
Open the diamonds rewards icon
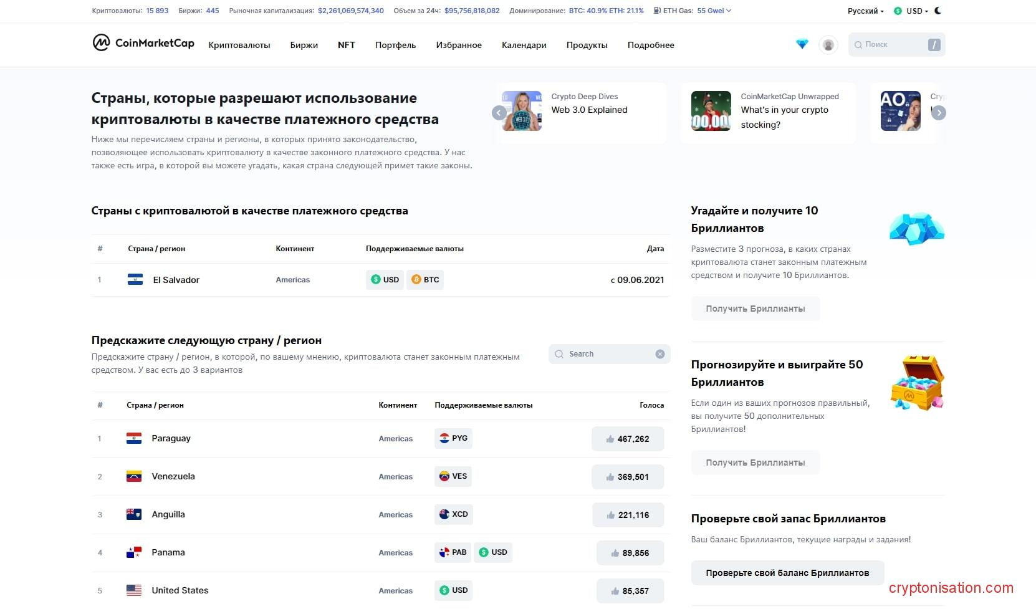[x=802, y=44]
